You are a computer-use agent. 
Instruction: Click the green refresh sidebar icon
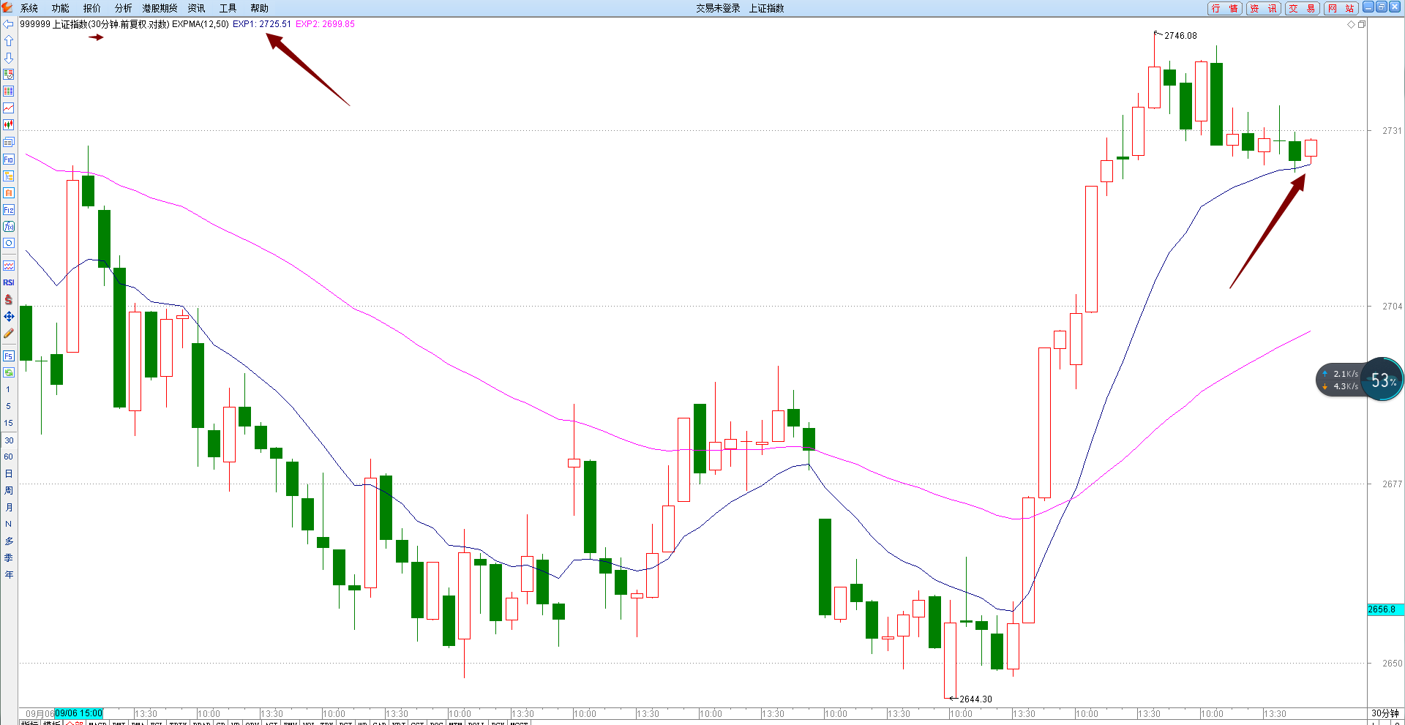[9, 372]
